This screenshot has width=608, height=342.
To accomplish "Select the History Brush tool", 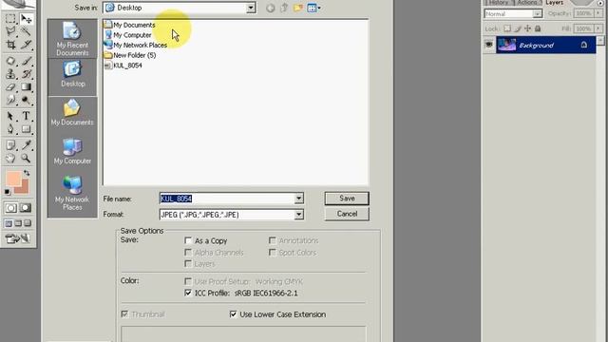I will (x=26, y=74).
